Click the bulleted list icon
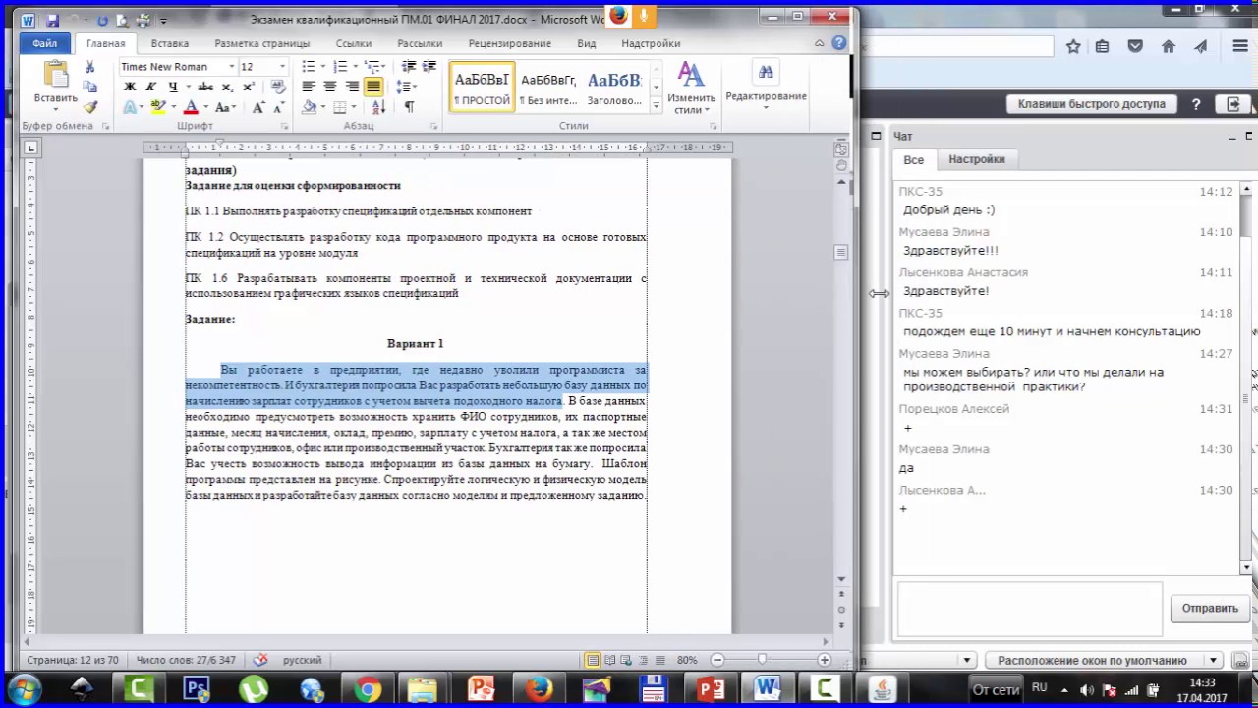This screenshot has width=1258, height=708. [x=308, y=66]
